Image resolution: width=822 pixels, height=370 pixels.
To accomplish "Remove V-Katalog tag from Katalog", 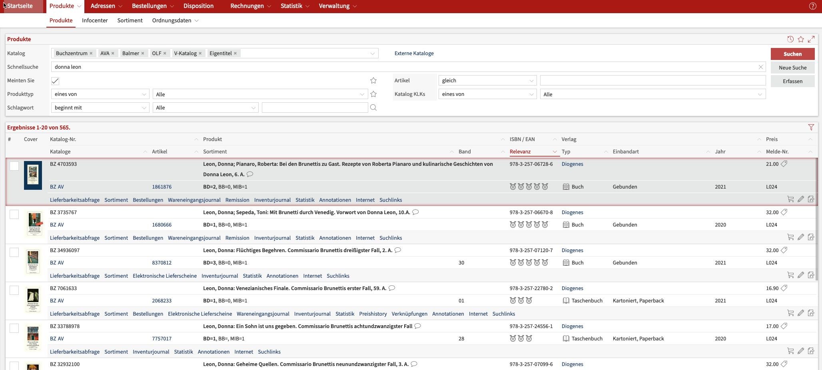I will (200, 53).
